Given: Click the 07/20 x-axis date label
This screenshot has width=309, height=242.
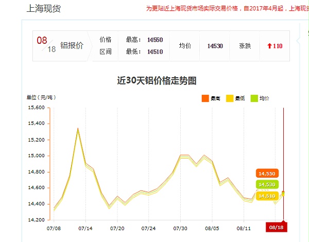Looking at the screenshot, I should coord(117,229).
